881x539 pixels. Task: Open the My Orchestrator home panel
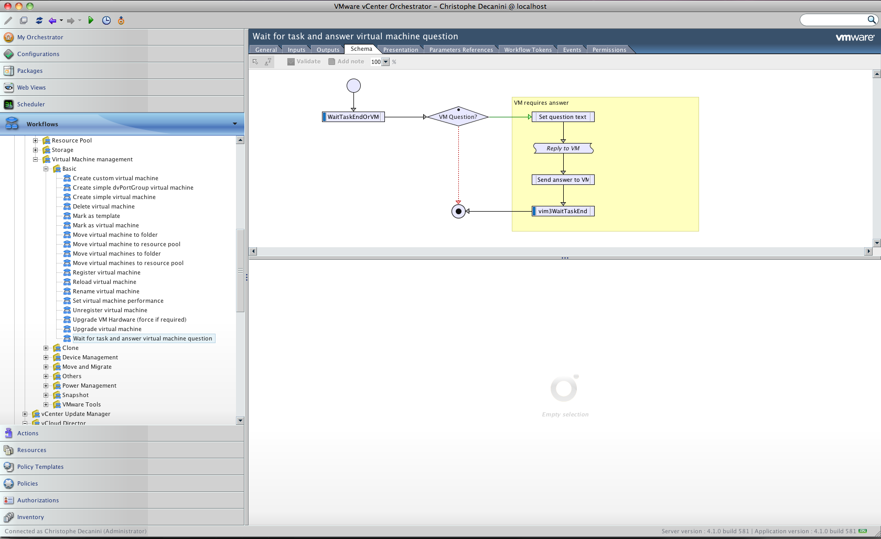[x=122, y=37]
